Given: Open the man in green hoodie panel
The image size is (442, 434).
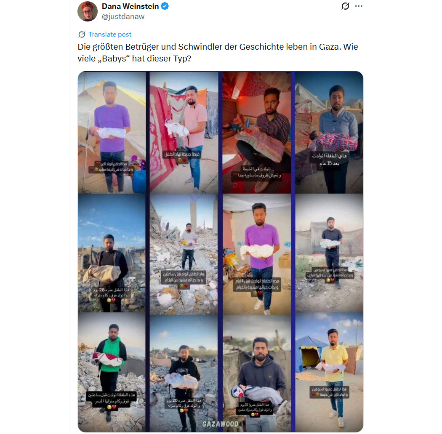Looking at the screenshot, I should click(x=112, y=372).
